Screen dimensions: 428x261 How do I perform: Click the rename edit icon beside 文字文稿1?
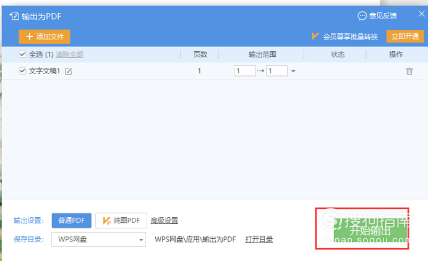pos(69,72)
